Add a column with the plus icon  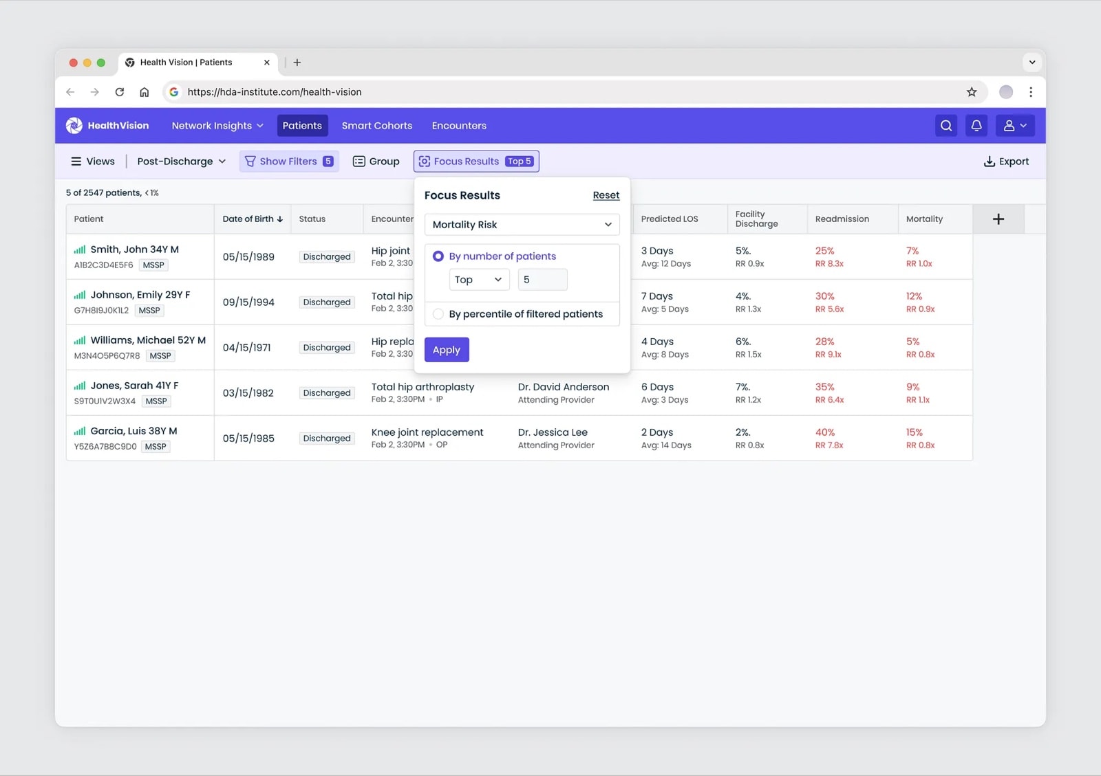pos(998,219)
